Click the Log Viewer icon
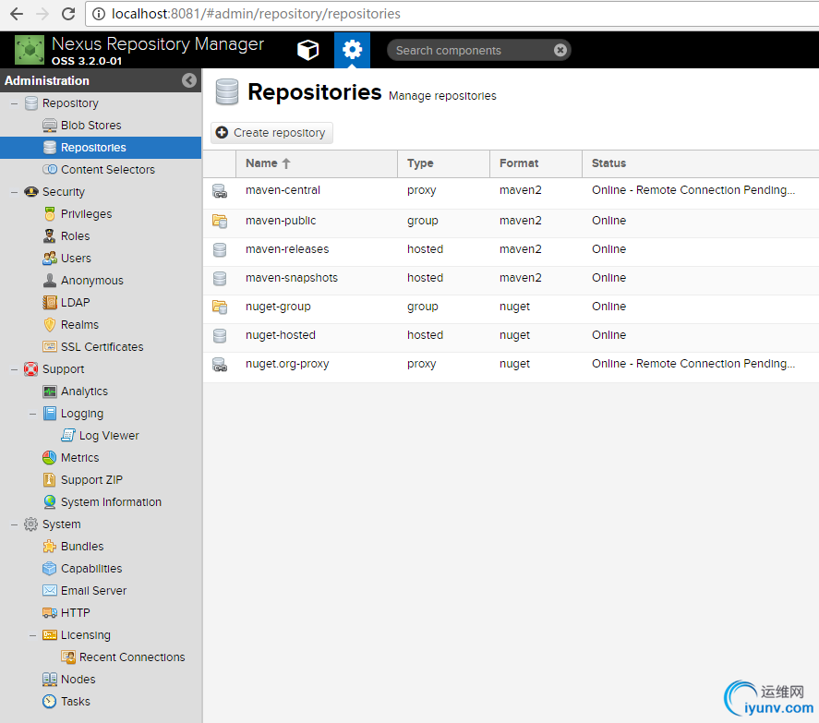 coord(68,435)
